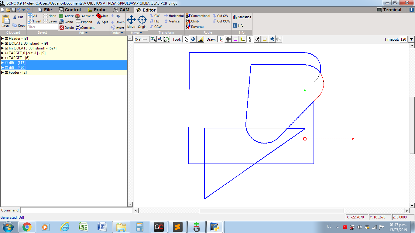
Task: Switch to the CAM tab
Action: click(x=121, y=10)
